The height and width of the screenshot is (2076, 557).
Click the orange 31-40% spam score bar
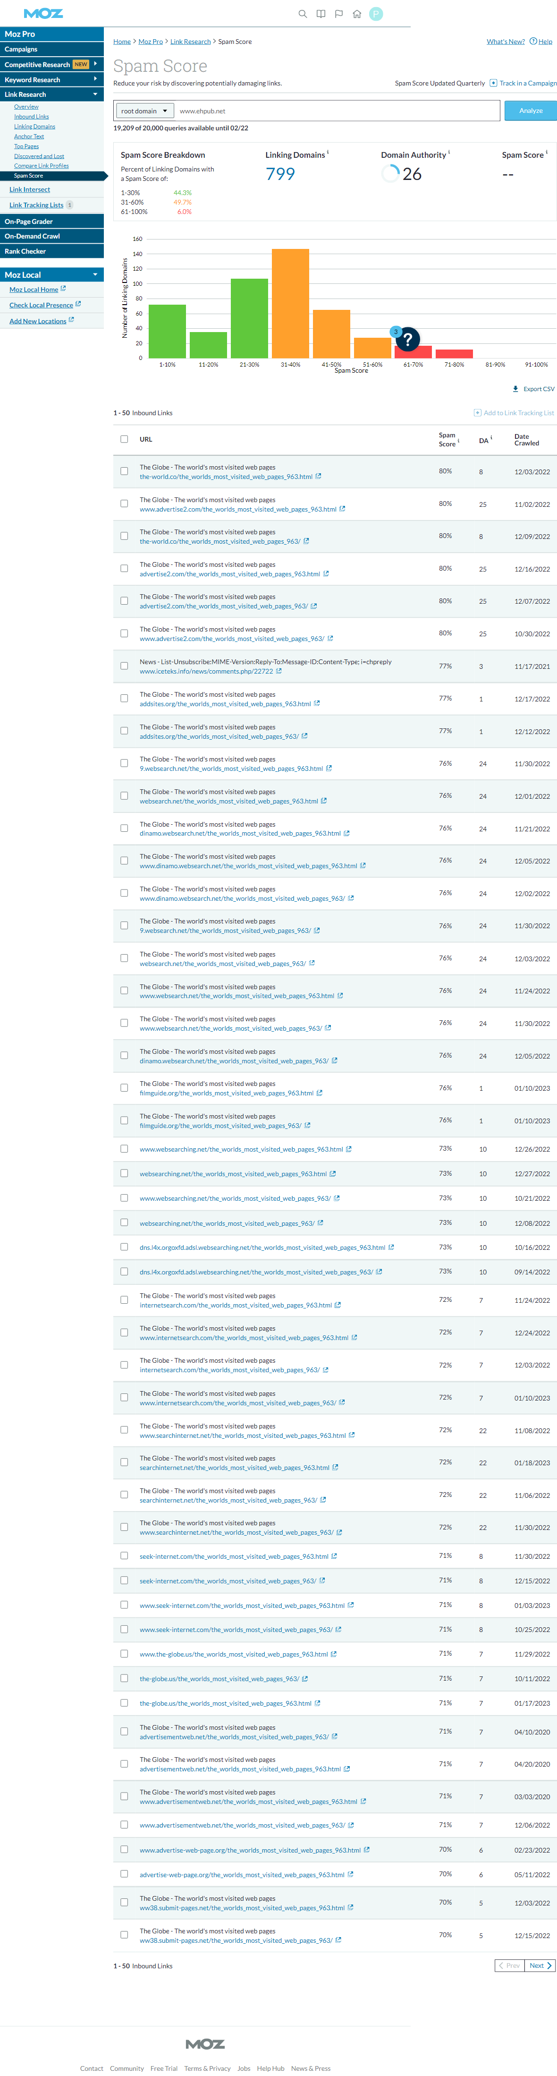pyautogui.click(x=291, y=303)
